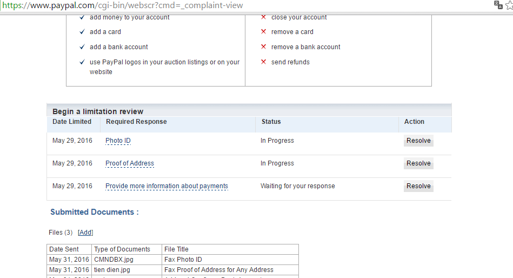Screen dimensions: 513x278
Task: Bookmark this page with the star icon
Action: tap(509, 5)
